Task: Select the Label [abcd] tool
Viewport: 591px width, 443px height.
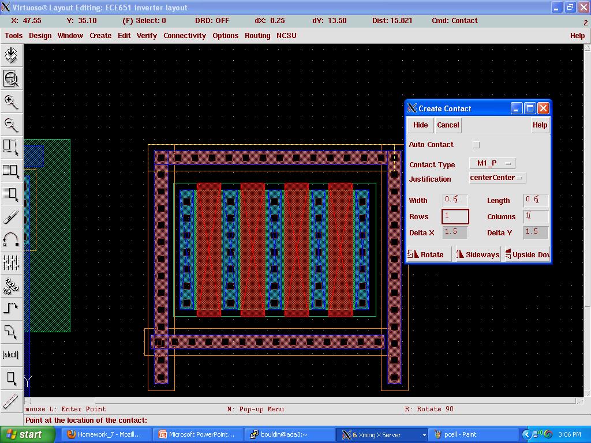Action: (x=12, y=355)
